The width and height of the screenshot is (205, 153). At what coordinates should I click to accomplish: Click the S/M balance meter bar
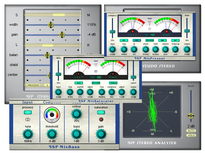click(x=53, y=15)
